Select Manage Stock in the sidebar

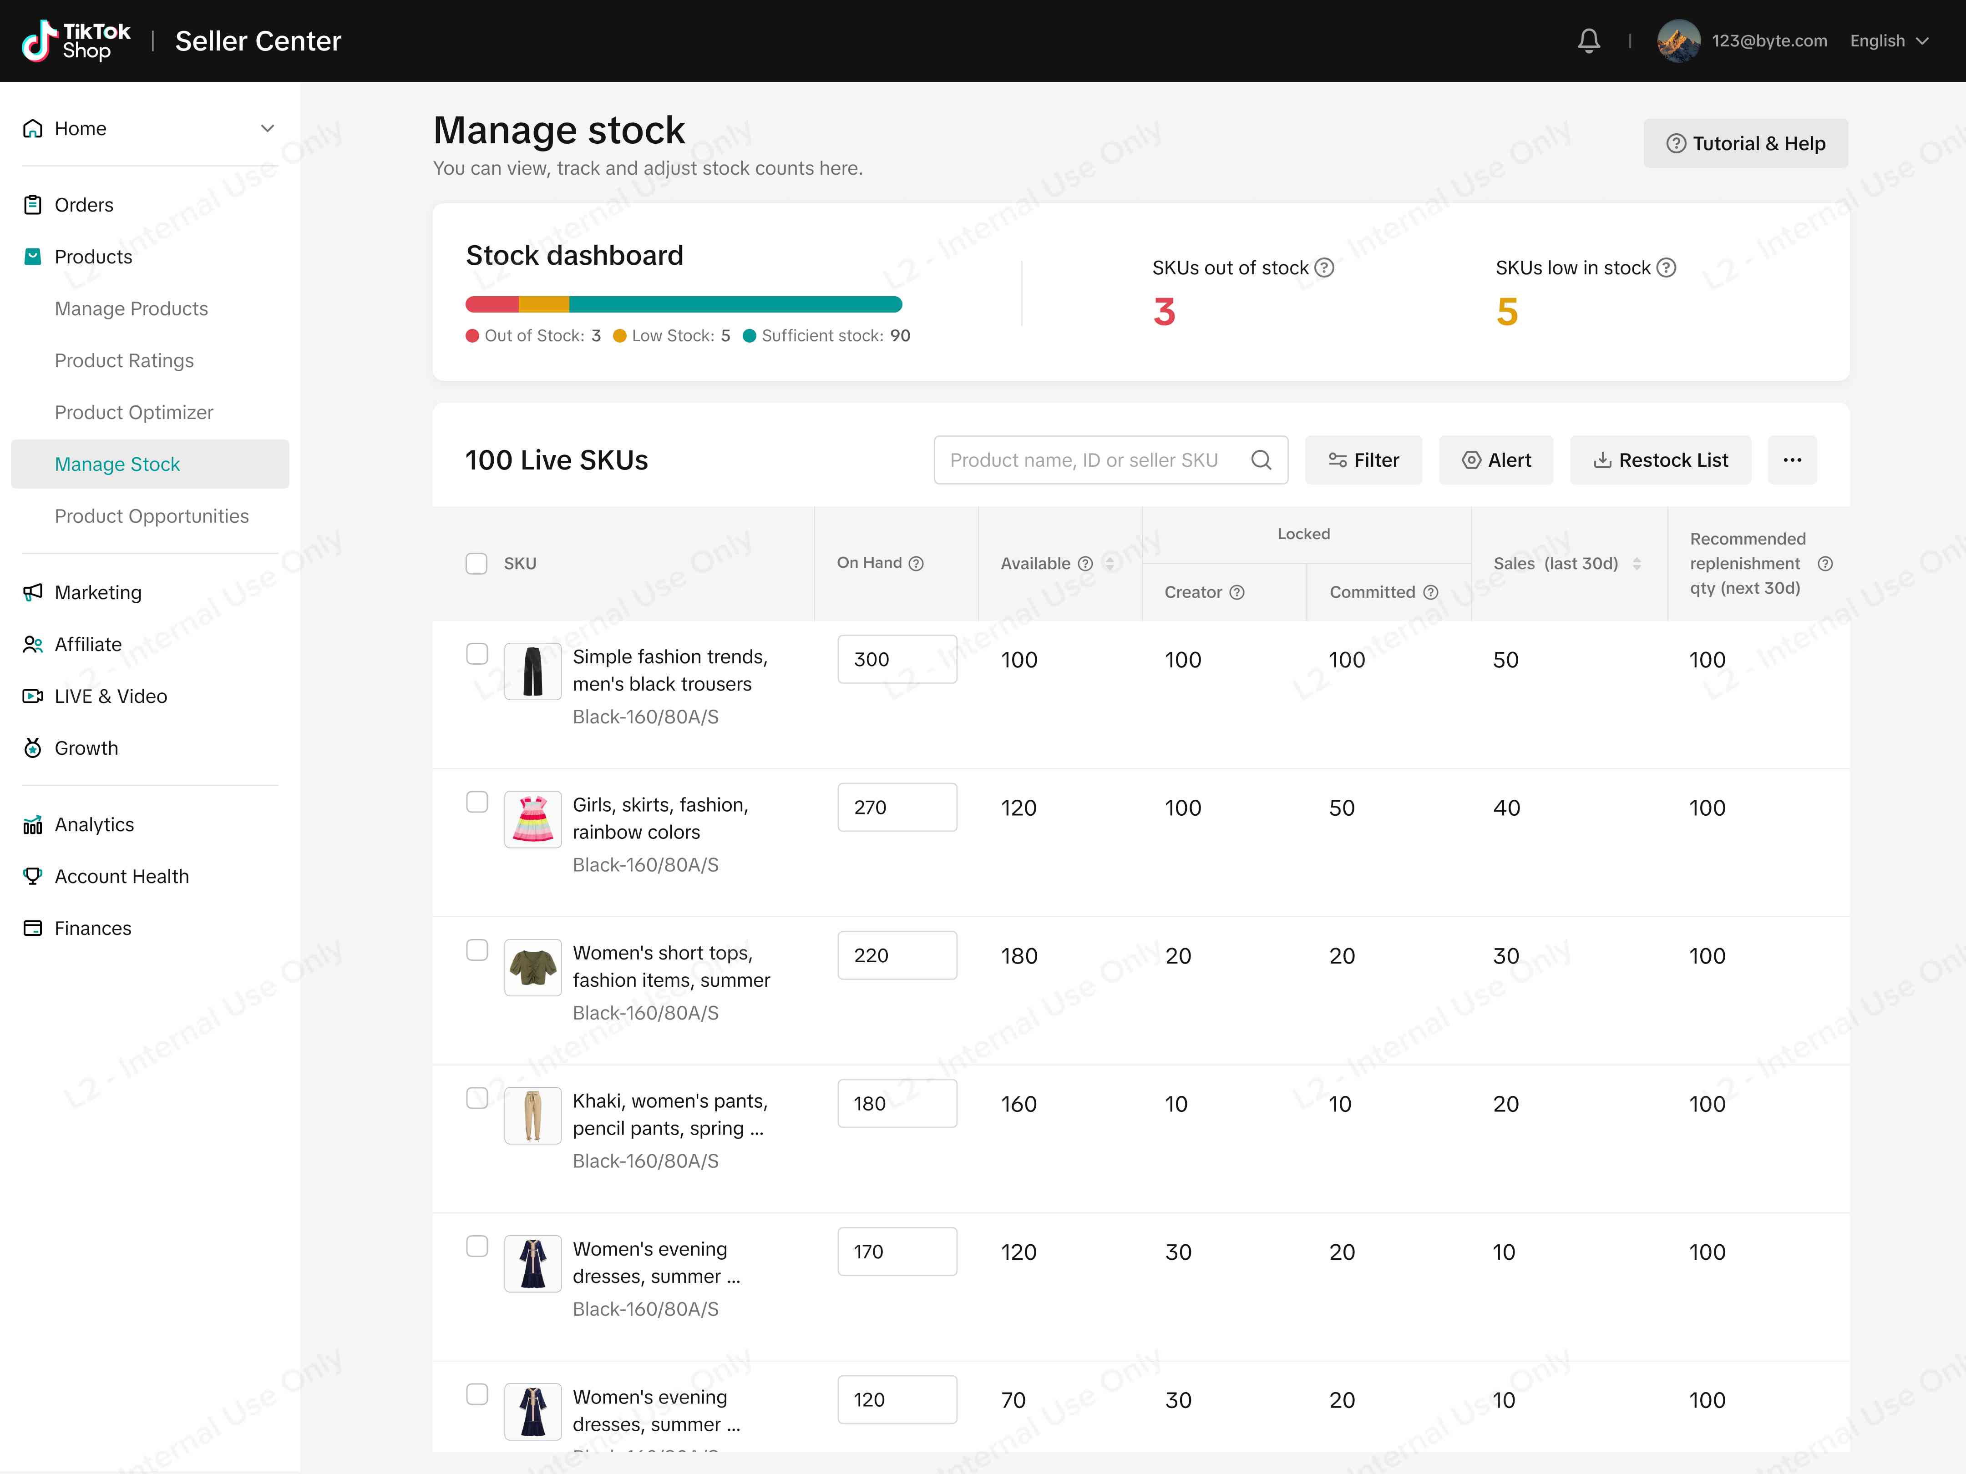(117, 464)
